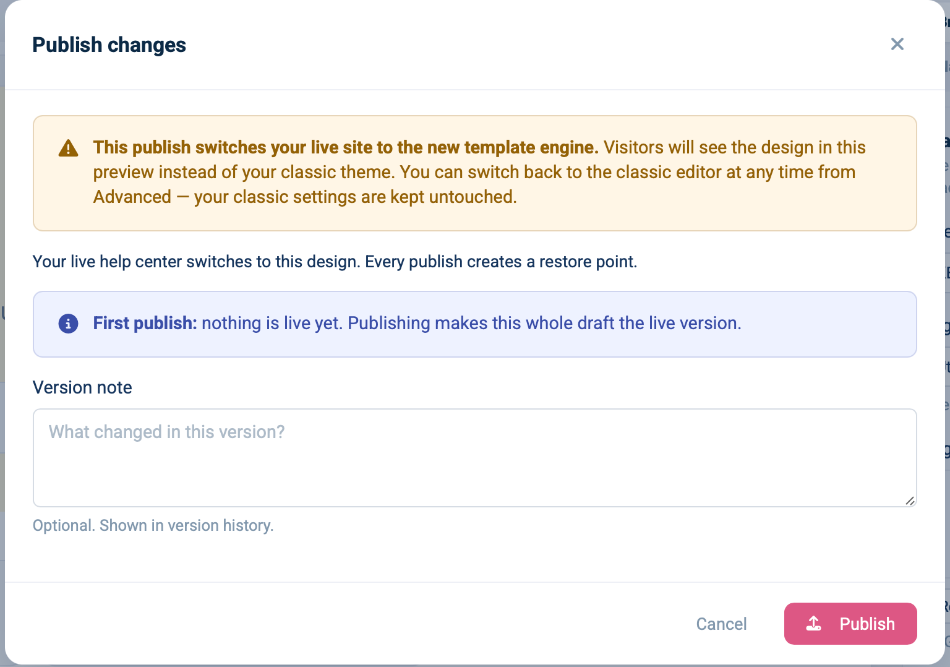The height and width of the screenshot is (667, 950).
Task: Grab the text area resize handle
Action: click(x=909, y=501)
